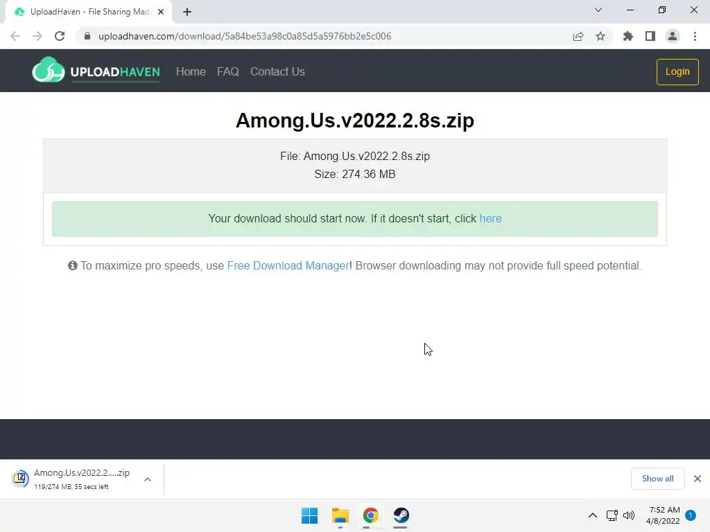Screen dimensions: 710x532
Task: Click the volume speaker tray icon
Action: tap(629, 515)
